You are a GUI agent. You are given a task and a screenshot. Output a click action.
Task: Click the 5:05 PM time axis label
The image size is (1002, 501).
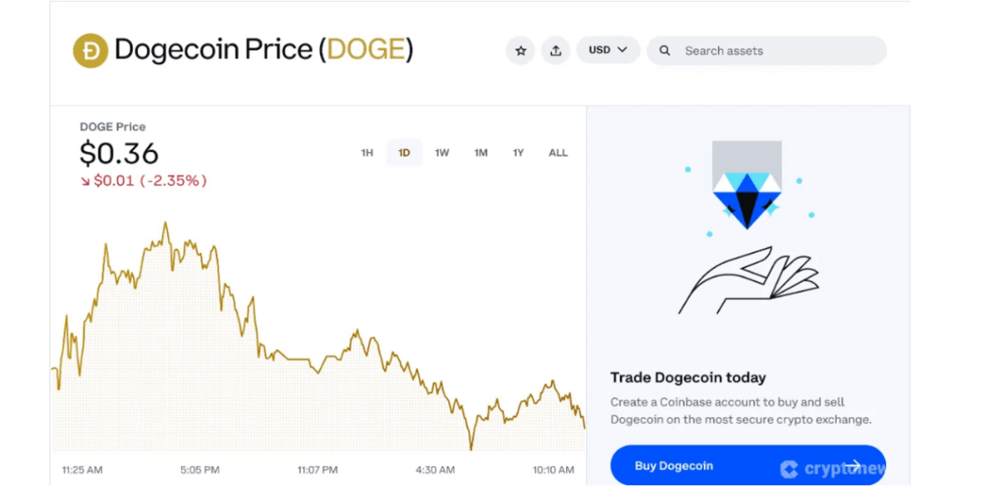(200, 470)
